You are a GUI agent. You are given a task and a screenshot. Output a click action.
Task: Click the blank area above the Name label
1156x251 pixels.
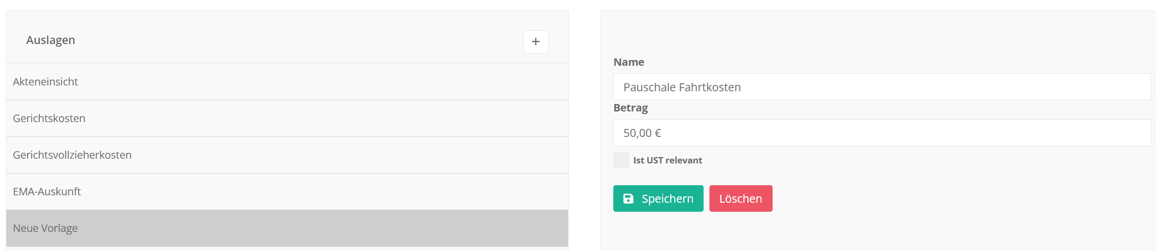point(876,34)
